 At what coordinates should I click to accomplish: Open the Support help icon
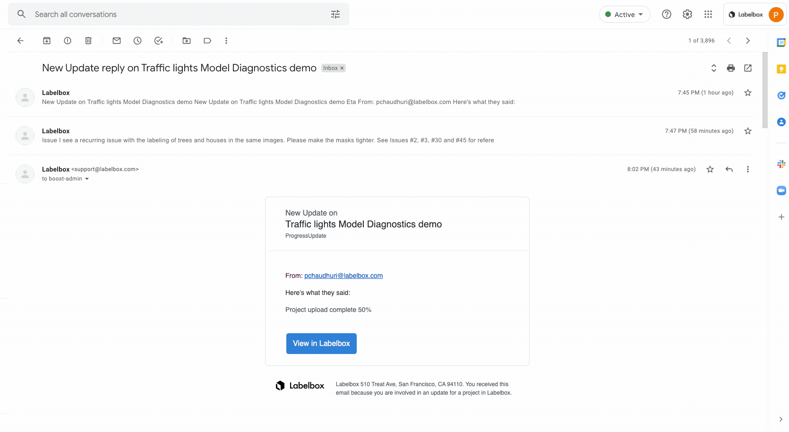coord(667,14)
